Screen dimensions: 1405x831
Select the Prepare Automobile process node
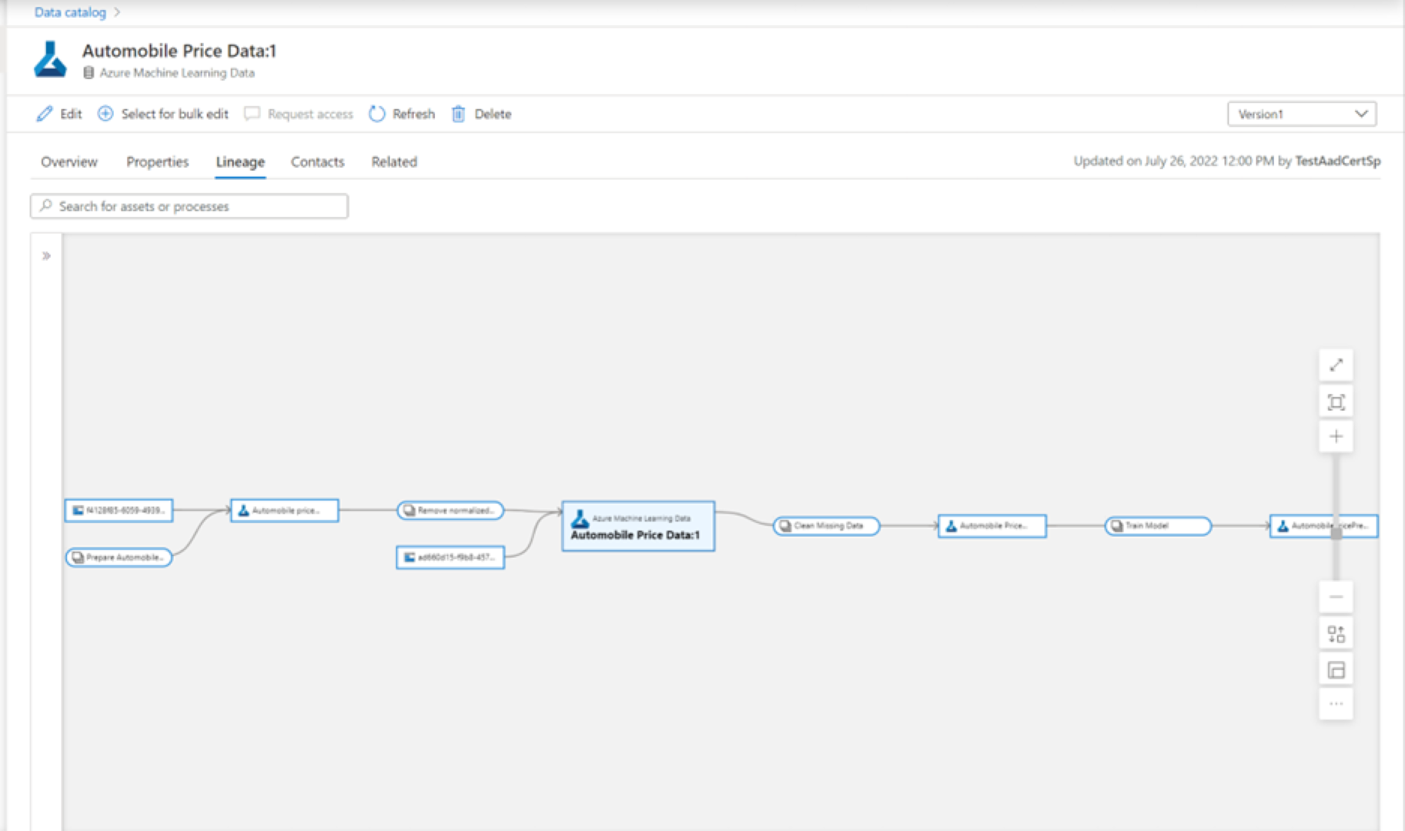(119, 557)
